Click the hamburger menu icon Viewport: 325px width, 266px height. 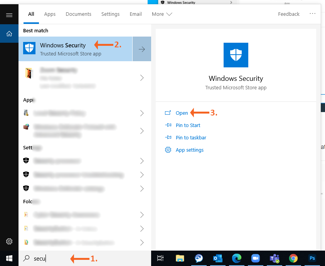coord(9,15)
